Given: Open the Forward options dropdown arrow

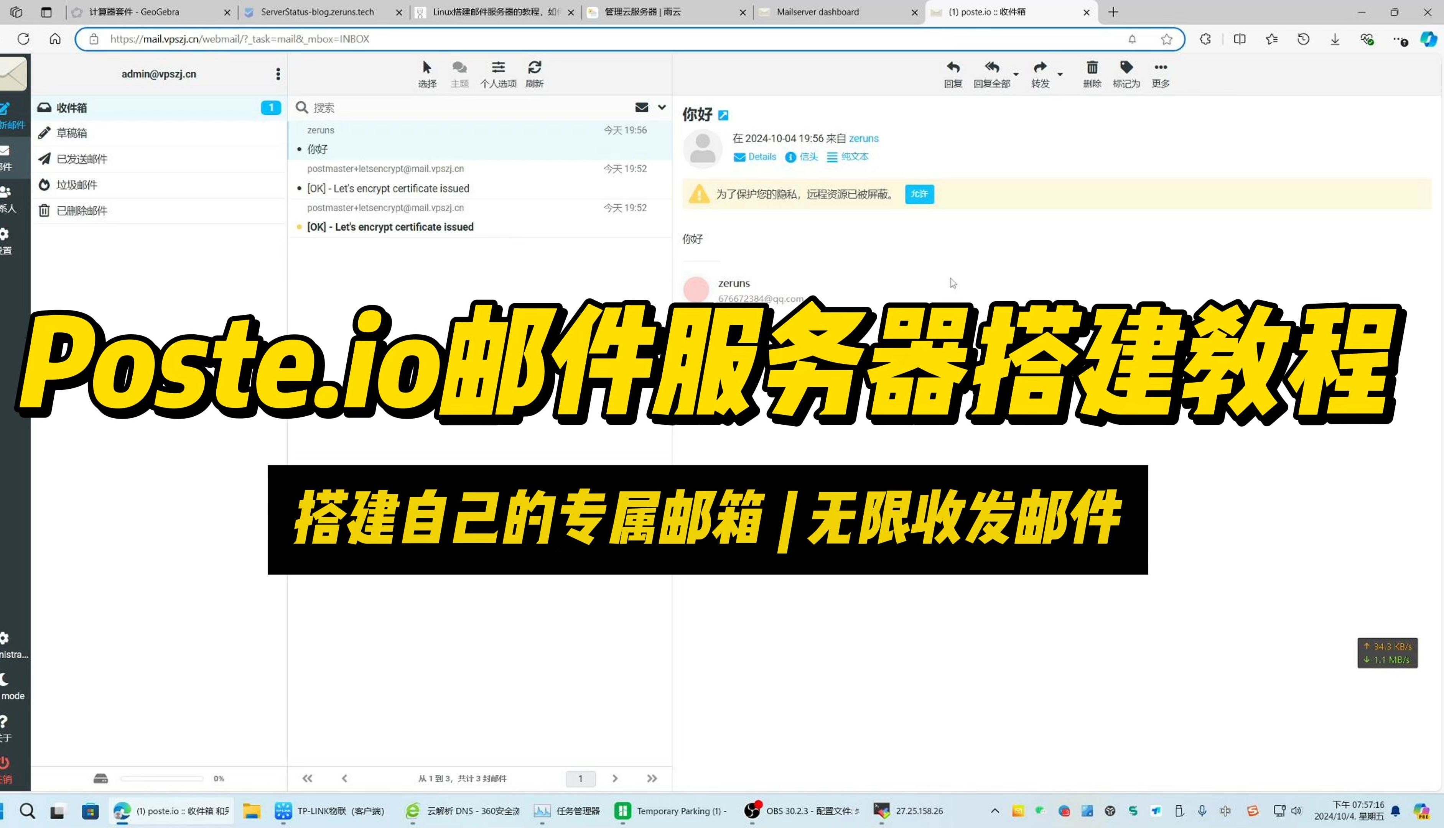Looking at the screenshot, I should [x=1060, y=74].
